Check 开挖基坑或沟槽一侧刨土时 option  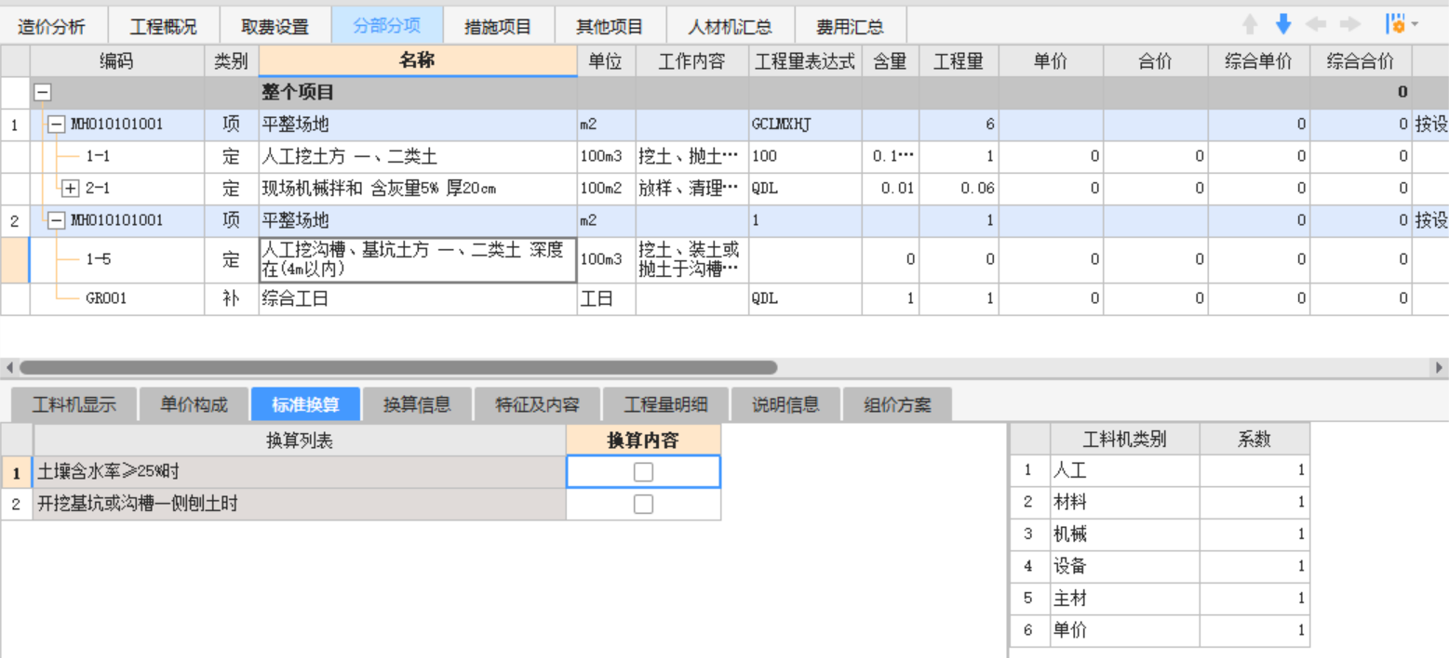pyautogui.click(x=643, y=505)
